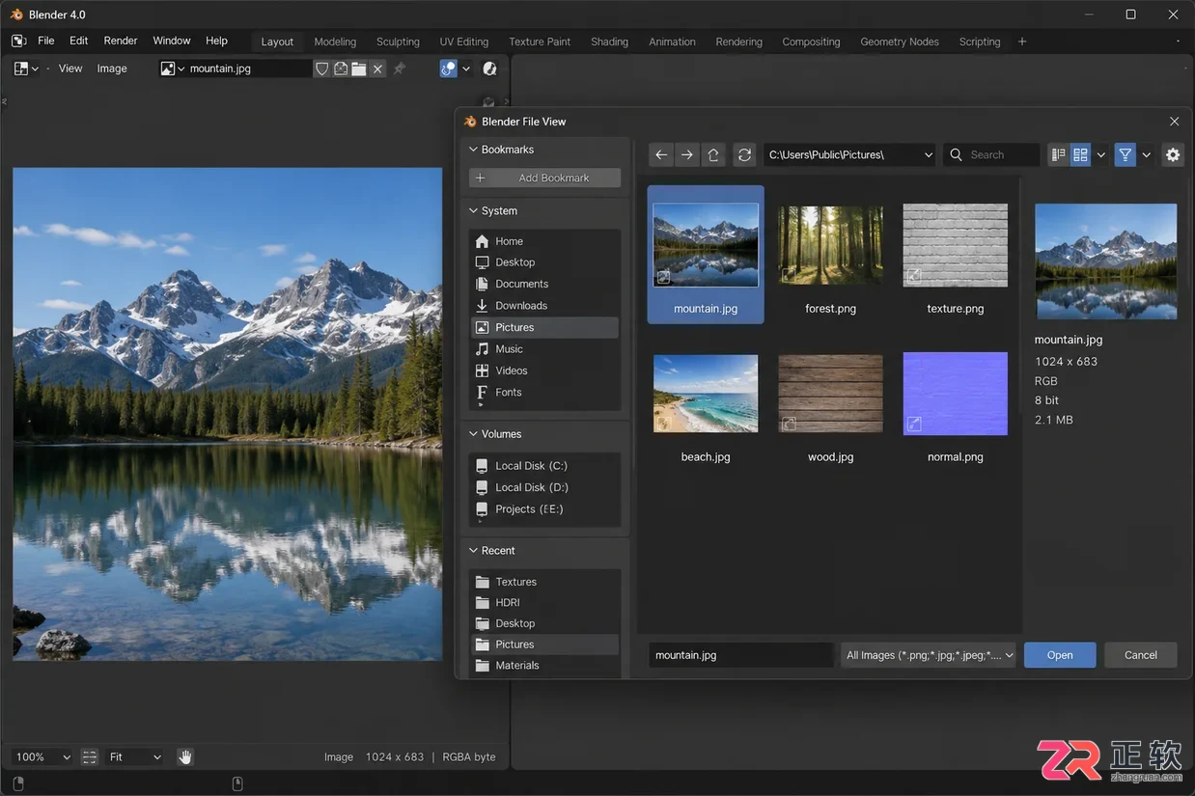
Task: Click the gizmo display icon in the editor header
Action: [x=448, y=69]
